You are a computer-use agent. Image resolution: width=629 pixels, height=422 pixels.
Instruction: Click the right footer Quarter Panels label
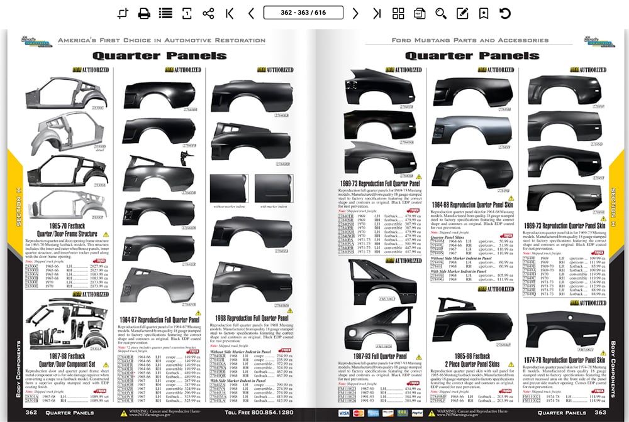[x=562, y=413]
